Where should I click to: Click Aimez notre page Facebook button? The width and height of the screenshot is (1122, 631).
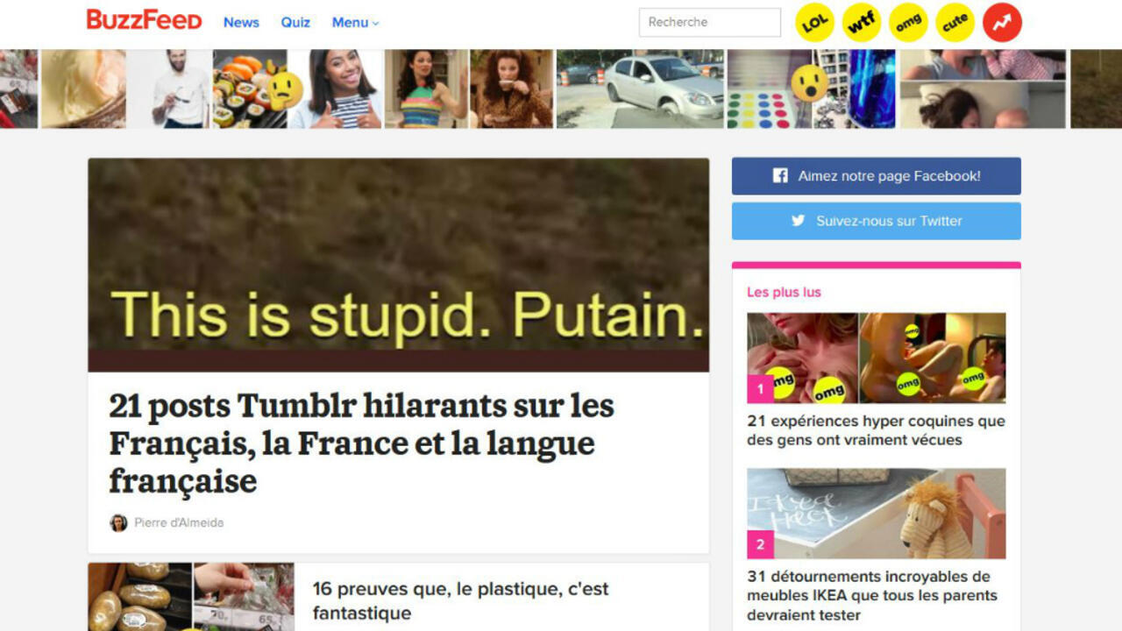[877, 176]
